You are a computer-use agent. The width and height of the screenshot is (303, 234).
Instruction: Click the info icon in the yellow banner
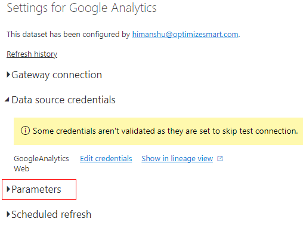(25, 131)
